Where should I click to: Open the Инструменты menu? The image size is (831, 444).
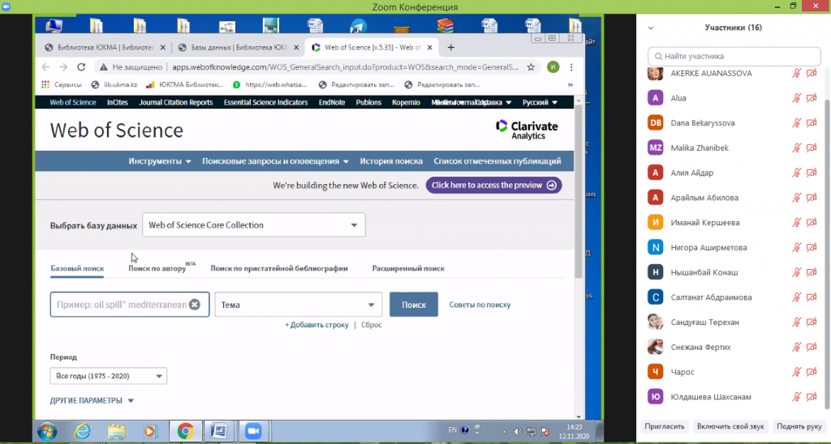point(160,161)
